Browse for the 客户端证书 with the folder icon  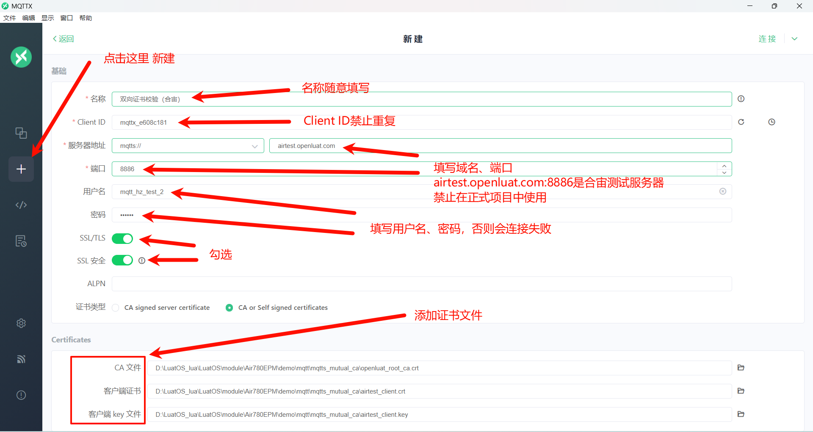[741, 391]
